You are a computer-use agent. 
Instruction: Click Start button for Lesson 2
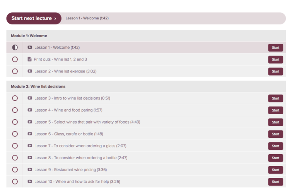coord(275,72)
